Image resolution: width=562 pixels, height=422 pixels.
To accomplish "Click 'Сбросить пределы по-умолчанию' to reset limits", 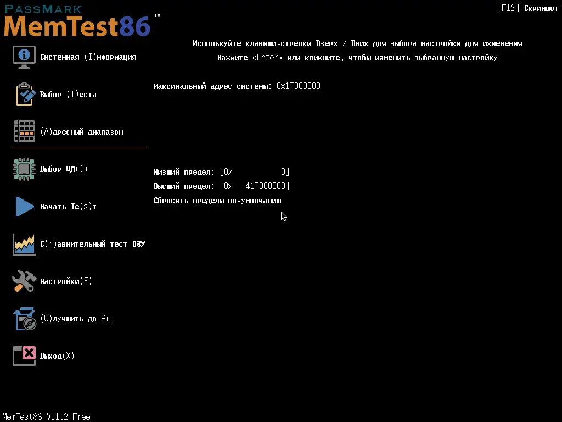I will tap(217, 201).
